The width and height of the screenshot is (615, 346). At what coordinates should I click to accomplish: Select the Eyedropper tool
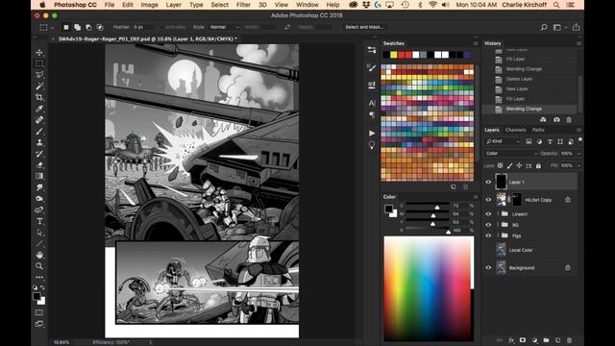click(x=39, y=109)
